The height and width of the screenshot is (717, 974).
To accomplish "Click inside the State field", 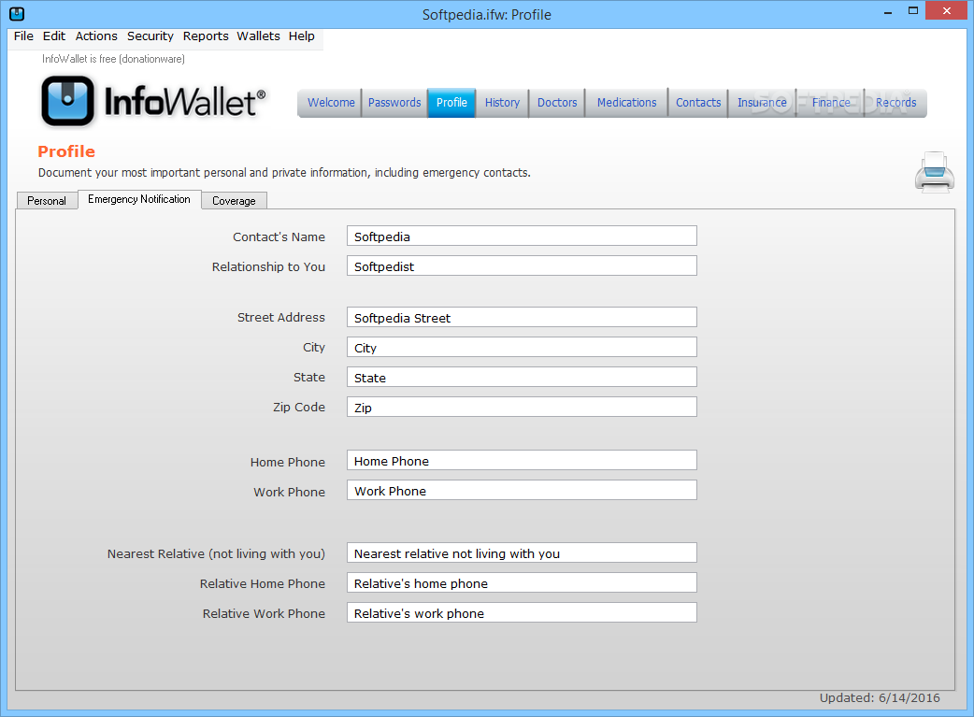I will [522, 377].
